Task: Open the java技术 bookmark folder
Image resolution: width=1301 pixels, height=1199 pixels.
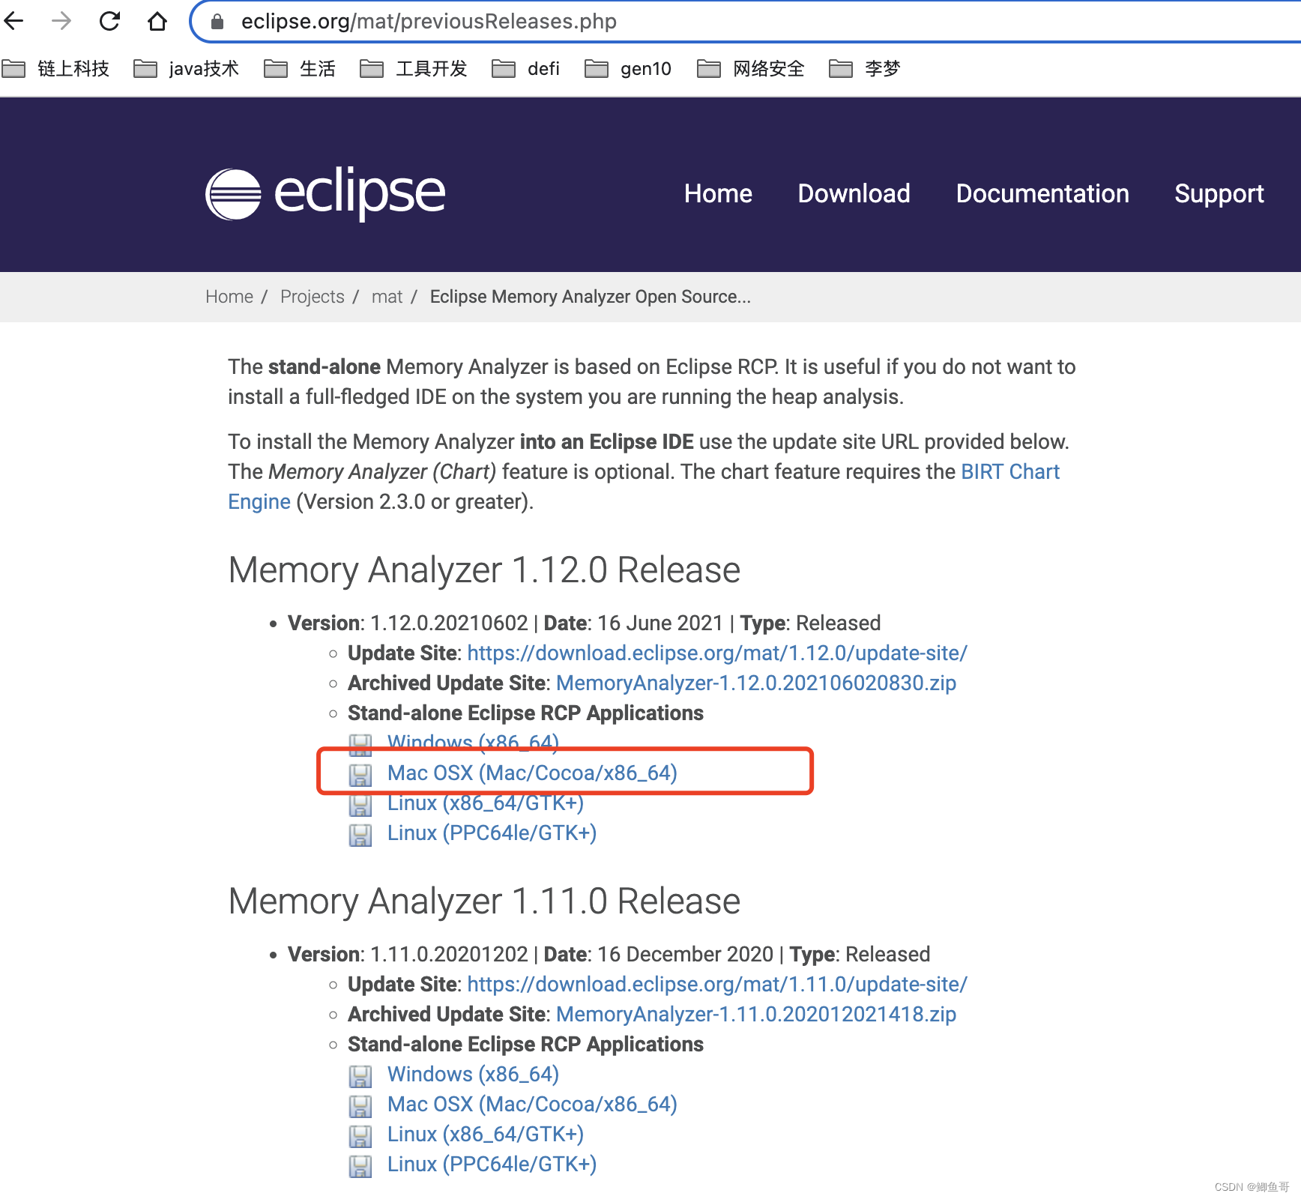Action: pyautogui.click(x=186, y=69)
